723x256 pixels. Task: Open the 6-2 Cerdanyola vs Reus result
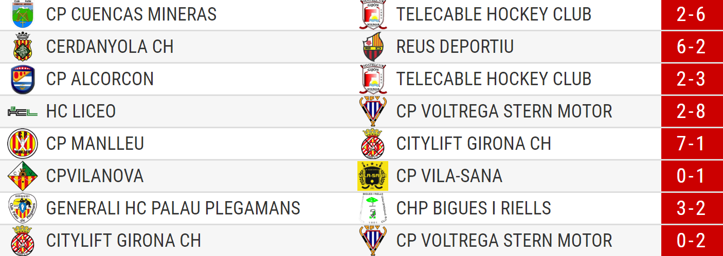click(691, 47)
